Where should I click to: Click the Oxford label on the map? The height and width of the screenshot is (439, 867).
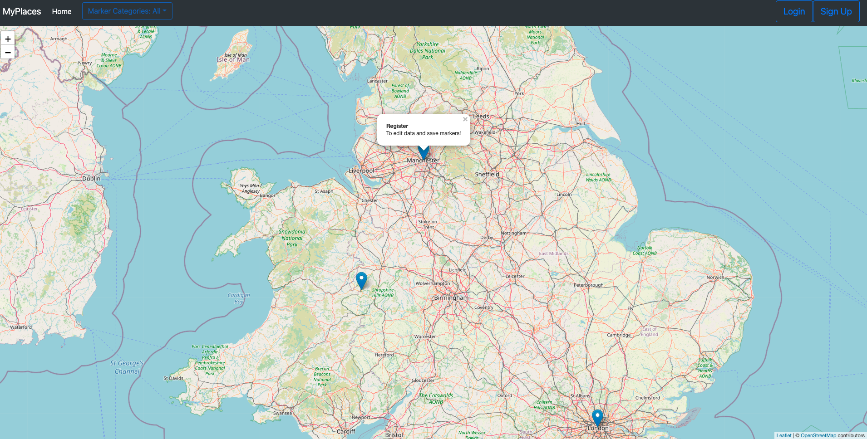[x=505, y=395]
